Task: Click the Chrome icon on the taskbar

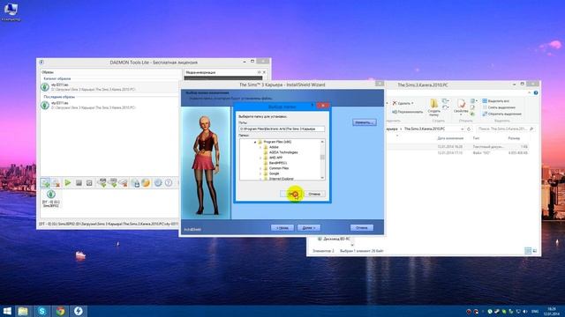Action: [x=60, y=311]
